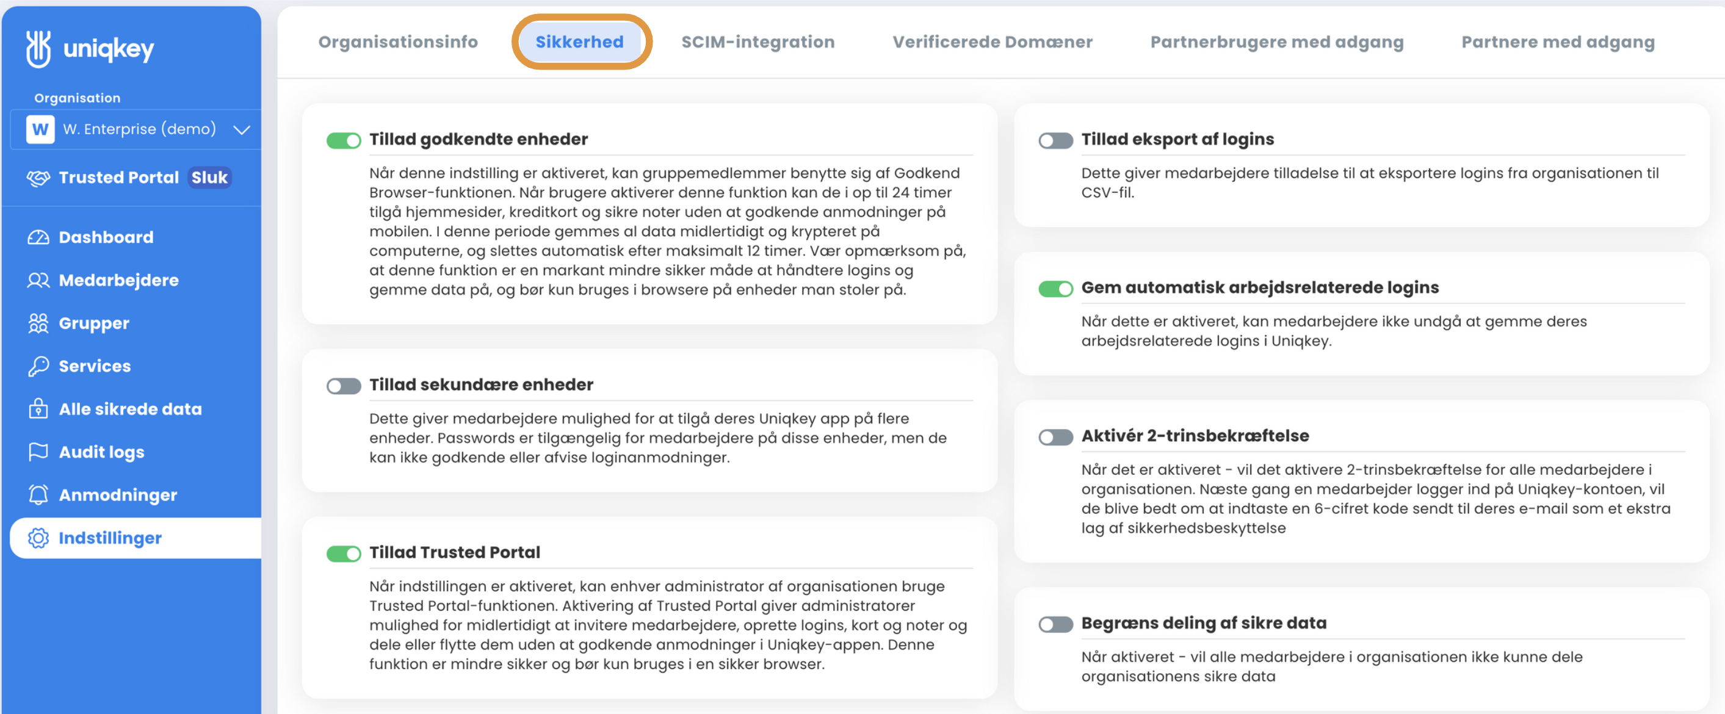Click the uniqkey wordmark text

(109, 49)
